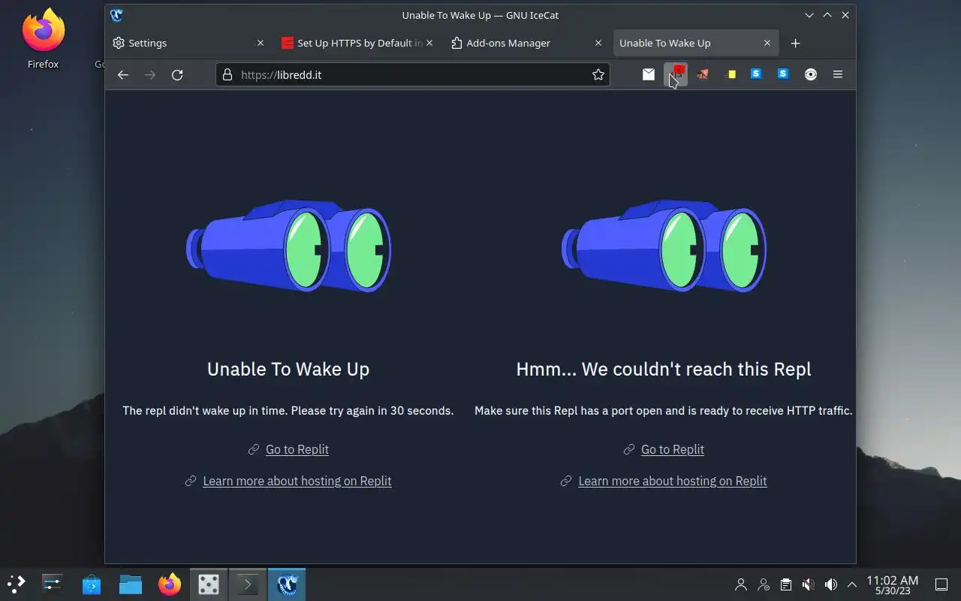This screenshot has width=961, height=601.
Task: Close the Add-ons Manager tab
Action: (598, 43)
